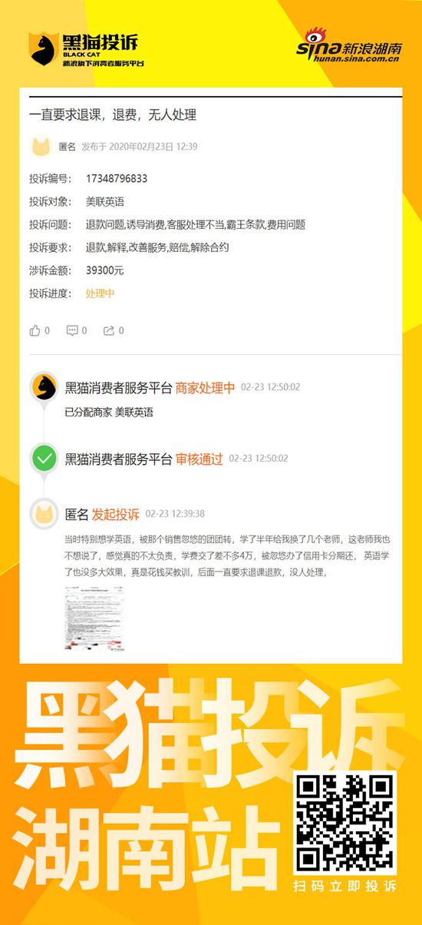Click the green checkmark review-passed icon
The height and width of the screenshot is (925, 422).
coord(45,459)
